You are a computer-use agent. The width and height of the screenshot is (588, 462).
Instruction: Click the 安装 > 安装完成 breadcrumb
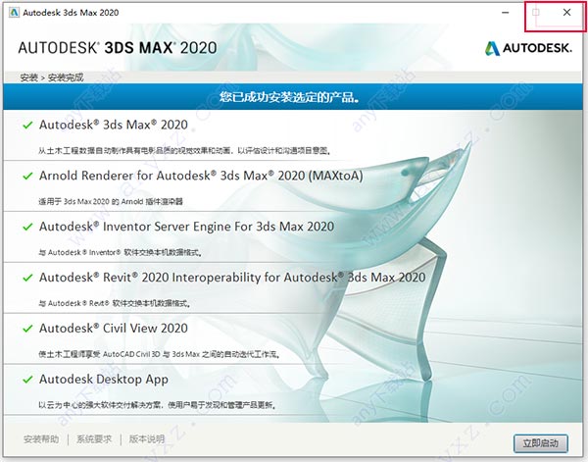pyautogui.click(x=52, y=77)
